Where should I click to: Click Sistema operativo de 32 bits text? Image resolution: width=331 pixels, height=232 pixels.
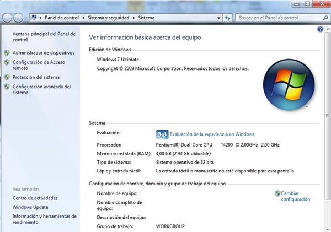pyautogui.click(x=185, y=162)
